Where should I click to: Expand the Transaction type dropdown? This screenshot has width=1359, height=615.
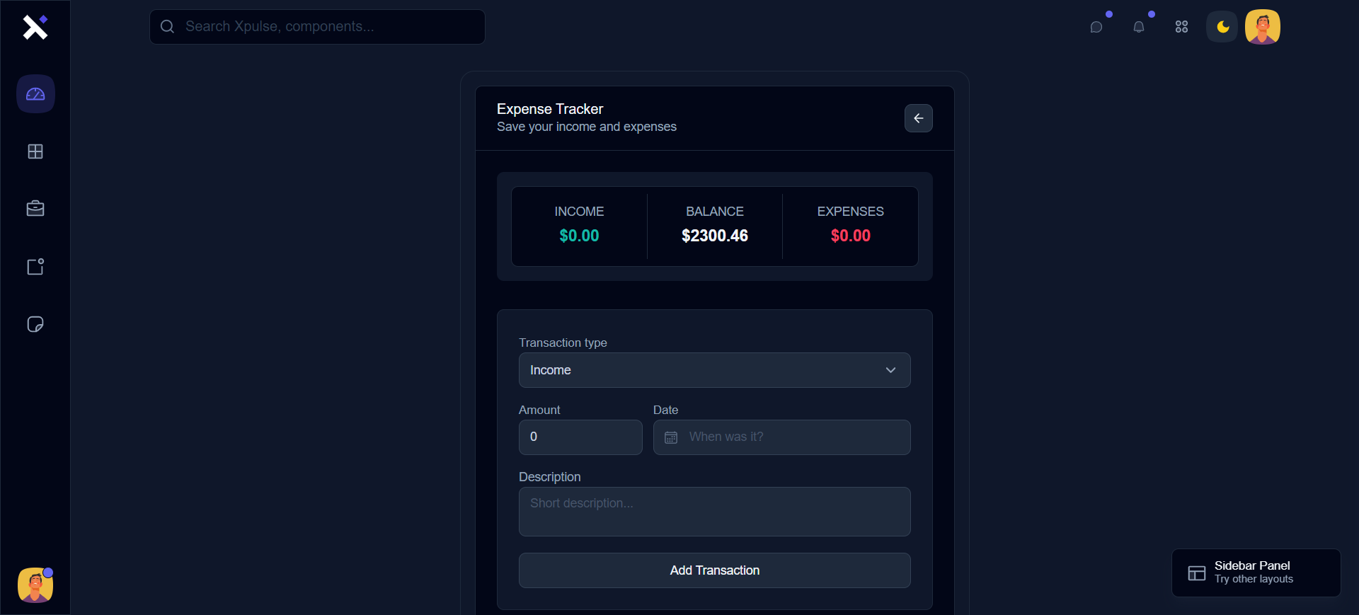pyautogui.click(x=713, y=370)
